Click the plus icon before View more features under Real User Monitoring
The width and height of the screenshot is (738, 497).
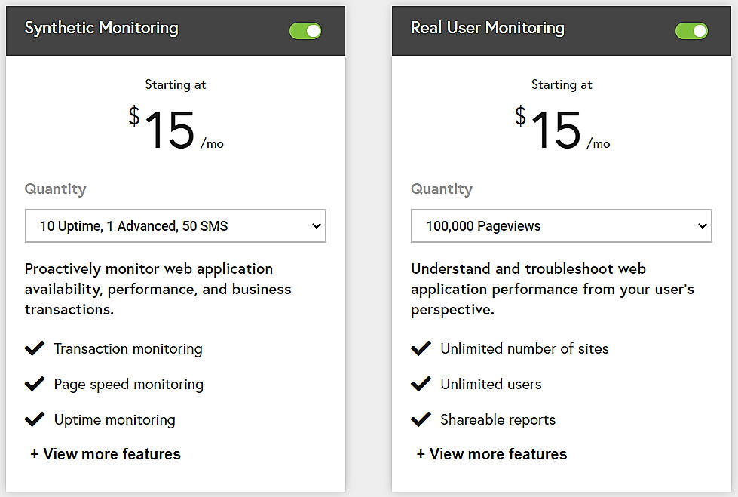click(419, 454)
